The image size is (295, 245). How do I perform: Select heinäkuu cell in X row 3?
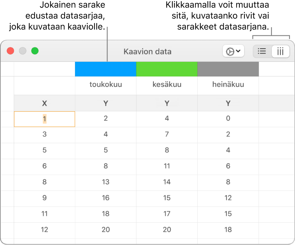(228, 135)
